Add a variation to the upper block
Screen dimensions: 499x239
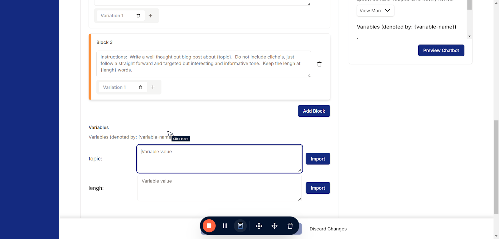[x=151, y=16]
